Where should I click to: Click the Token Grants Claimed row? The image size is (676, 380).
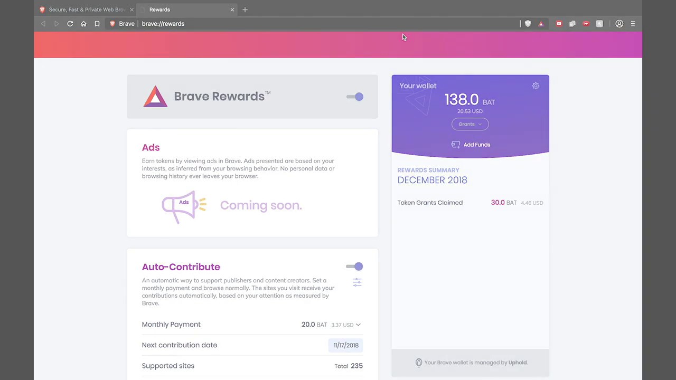(470, 203)
